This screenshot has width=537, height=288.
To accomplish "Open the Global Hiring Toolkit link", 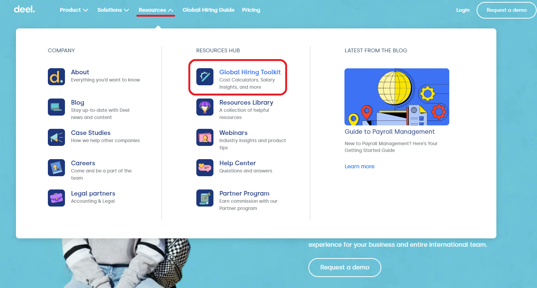I will click(x=250, y=72).
